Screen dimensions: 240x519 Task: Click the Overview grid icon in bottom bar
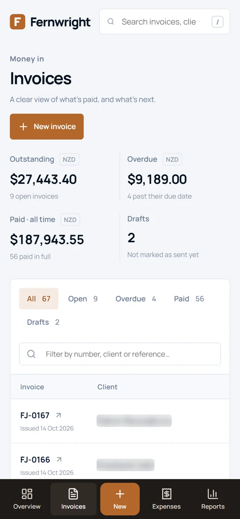tap(27, 494)
